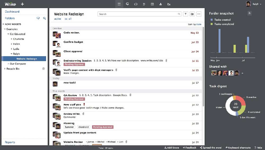Collapse the Ralph folder arrow
Screen dimensions: 265x150
11,54
